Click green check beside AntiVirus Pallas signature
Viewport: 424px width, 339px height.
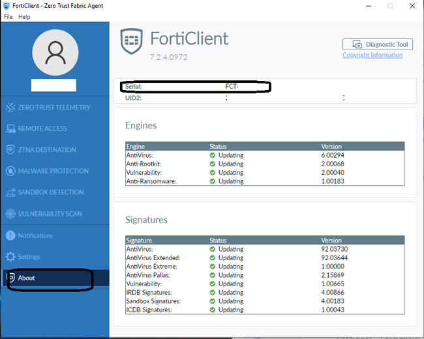pyautogui.click(x=212, y=275)
